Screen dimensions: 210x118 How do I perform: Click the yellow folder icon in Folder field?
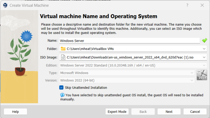pyautogui.click(x=63, y=49)
